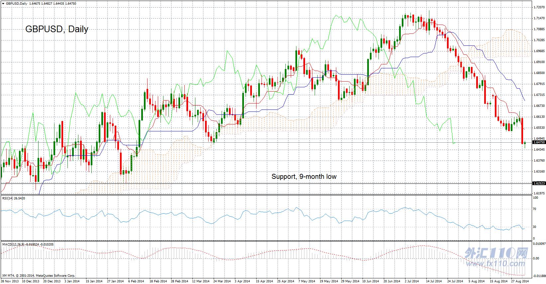Click the current price tag 1.64750
Screen dimensions: 546x284
pos(539,142)
